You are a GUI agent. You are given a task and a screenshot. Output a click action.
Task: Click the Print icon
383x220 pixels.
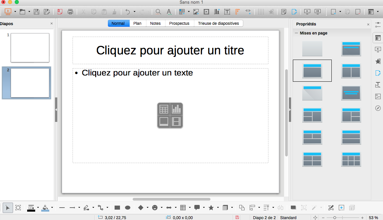pyautogui.click(x=70, y=11)
